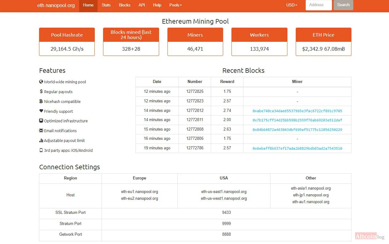
Task: Click the $2,342.9 67.08mB price value
Action: pos(323,49)
